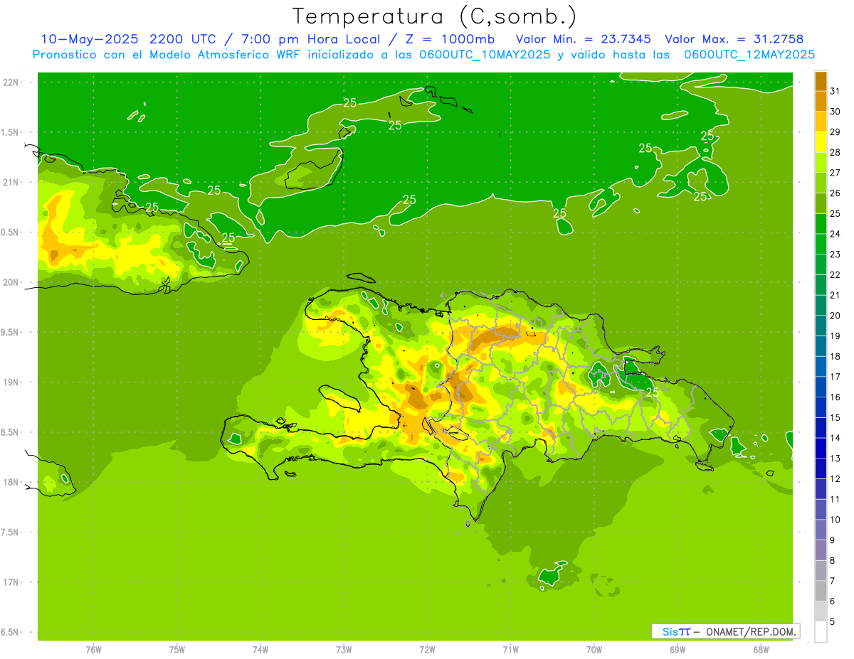Click the "Valor Min. = 23.7345" text

[x=582, y=39]
